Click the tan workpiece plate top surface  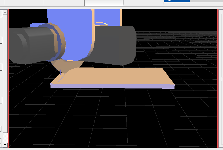pos(119,77)
